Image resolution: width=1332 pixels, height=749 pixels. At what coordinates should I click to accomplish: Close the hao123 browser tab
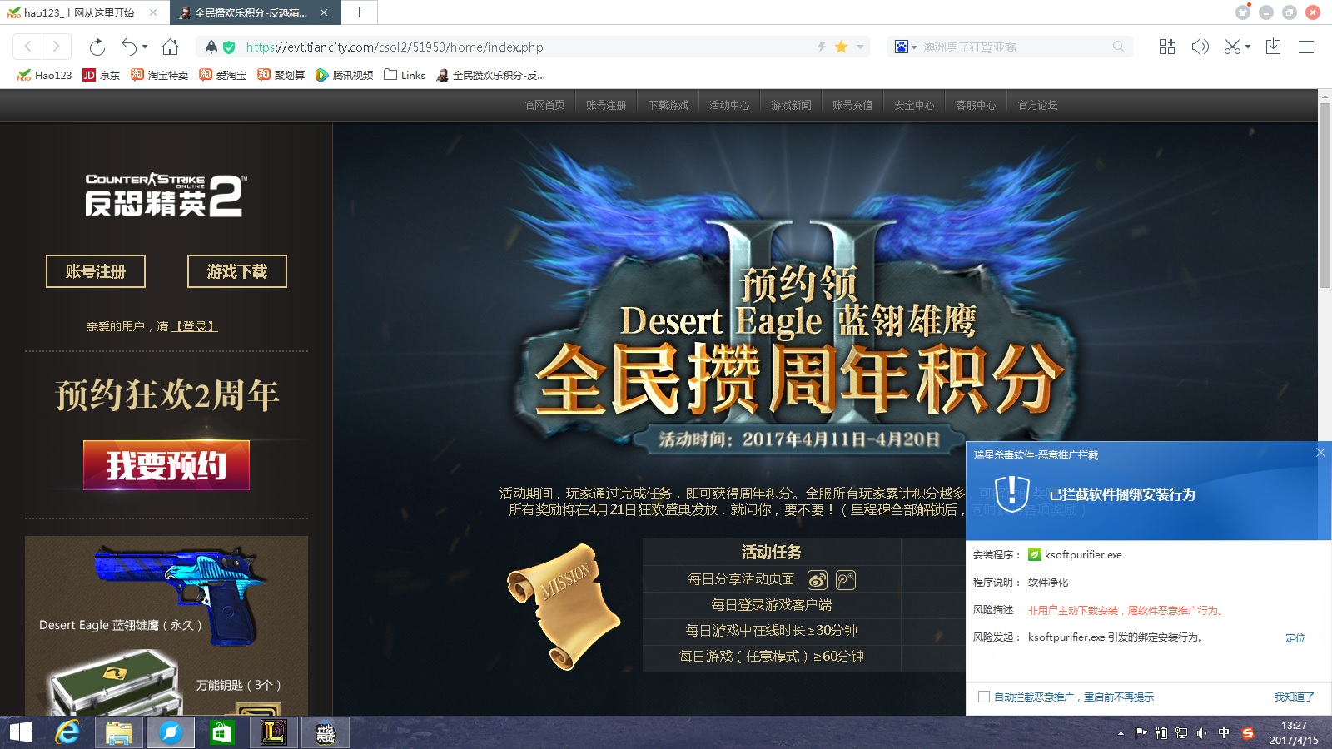(153, 12)
